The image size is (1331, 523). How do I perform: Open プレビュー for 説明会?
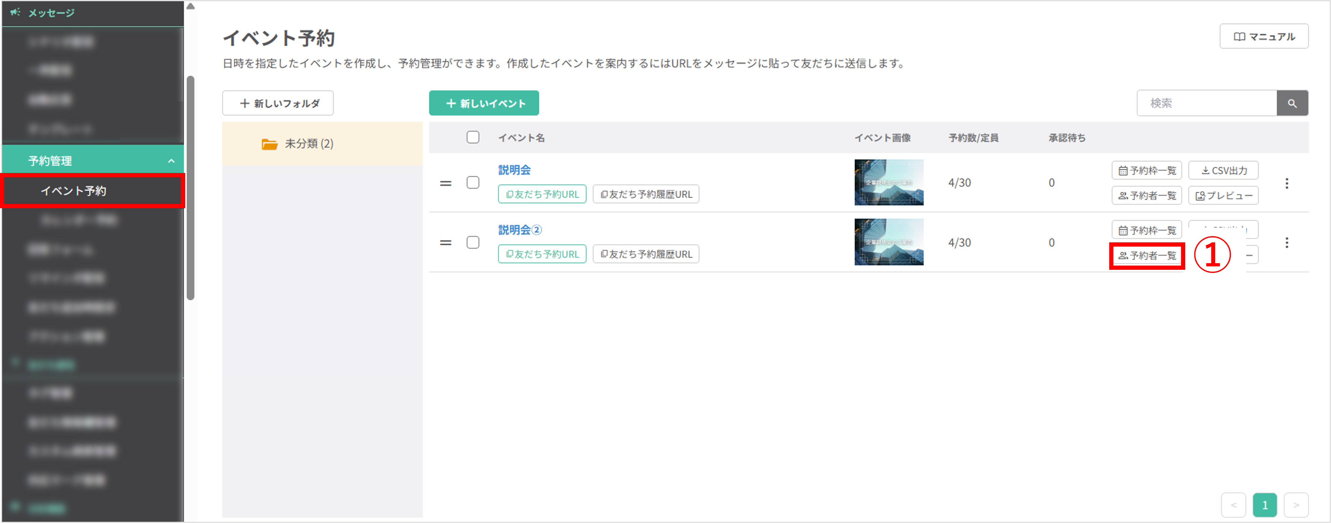[x=1223, y=196]
